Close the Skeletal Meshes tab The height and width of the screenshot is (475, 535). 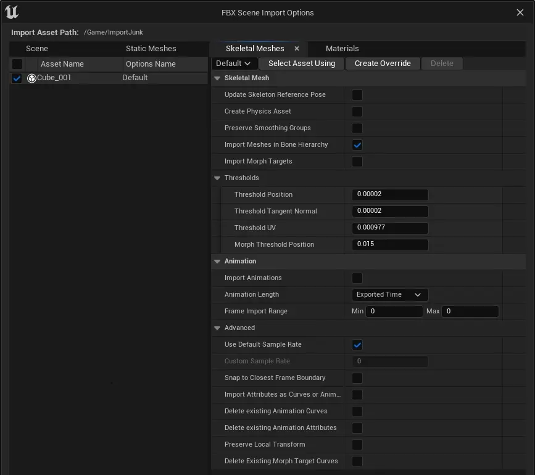pyautogui.click(x=297, y=48)
